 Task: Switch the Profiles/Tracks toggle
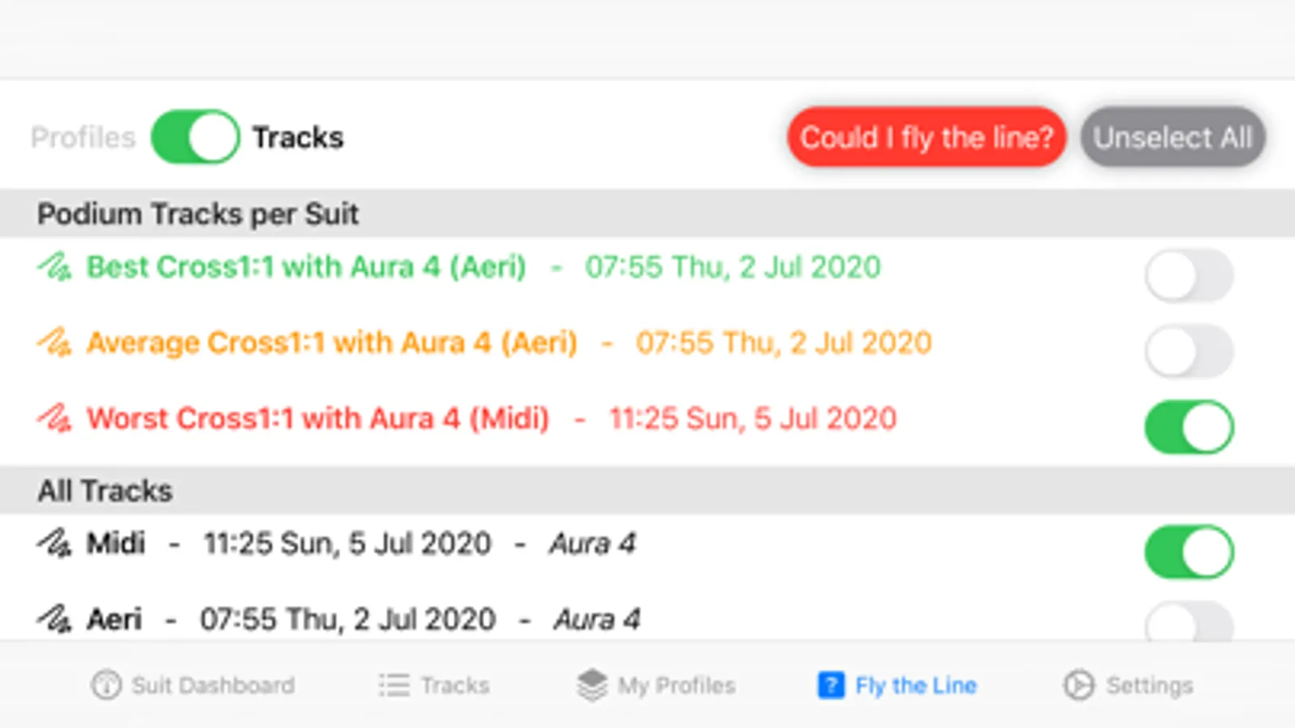(195, 138)
